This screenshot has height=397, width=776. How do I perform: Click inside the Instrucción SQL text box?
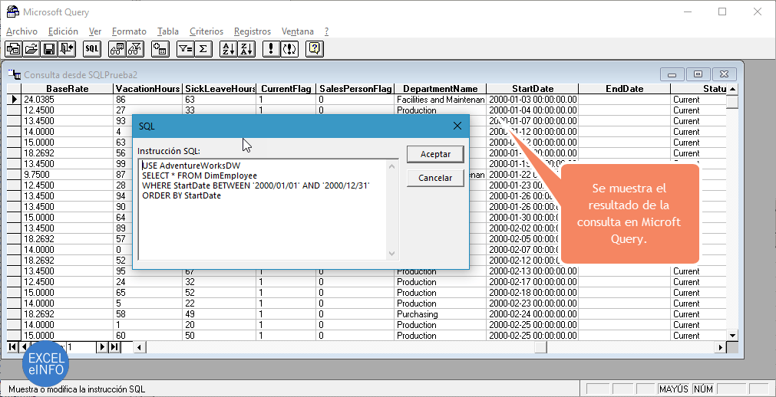(x=268, y=209)
